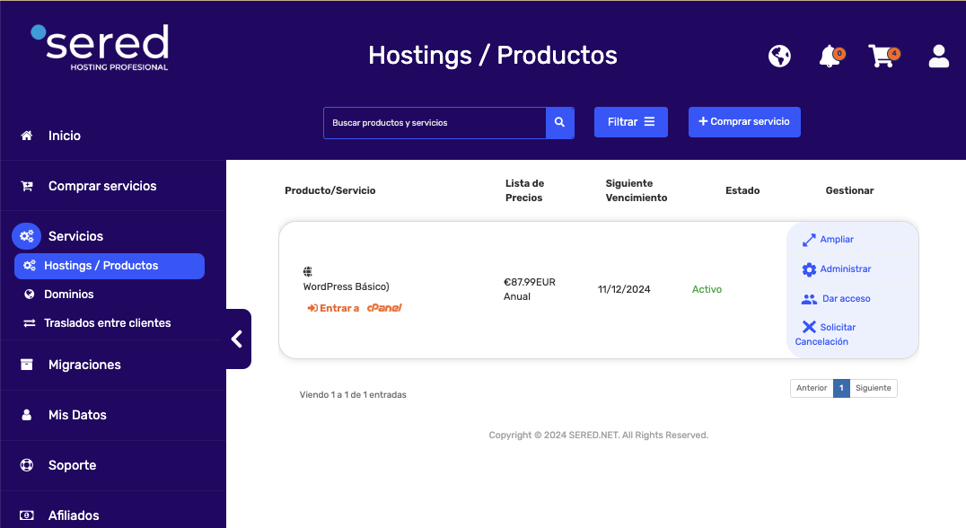
Task: Select Migraciones from the sidebar
Action: click(84, 365)
